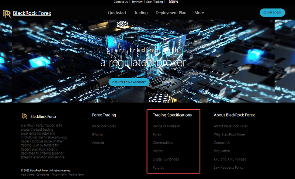Click the Forex Trading column heading
The width and height of the screenshot is (295, 179).
104,115
